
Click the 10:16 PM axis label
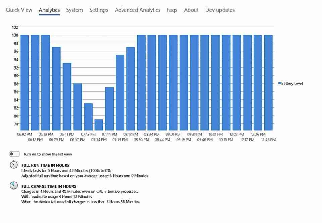tap(226, 140)
